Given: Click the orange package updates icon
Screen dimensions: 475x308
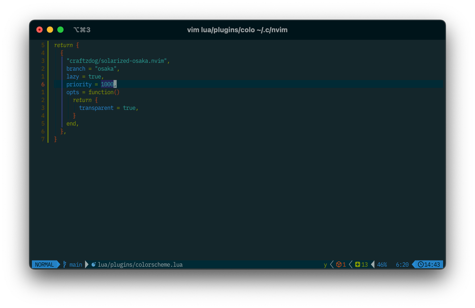Looking at the screenshot, I should pyautogui.click(x=339, y=264).
